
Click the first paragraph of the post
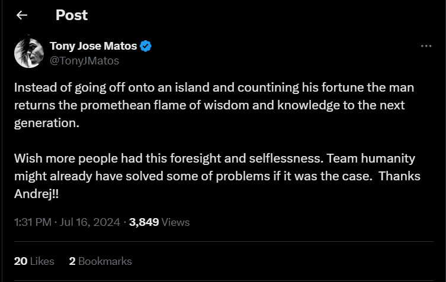[x=213, y=106]
